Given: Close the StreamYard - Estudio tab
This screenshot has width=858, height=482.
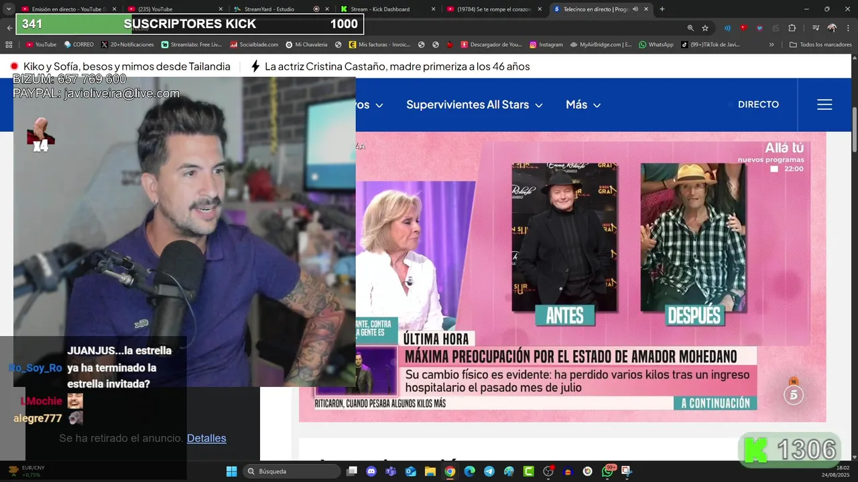Looking at the screenshot, I should point(326,9).
